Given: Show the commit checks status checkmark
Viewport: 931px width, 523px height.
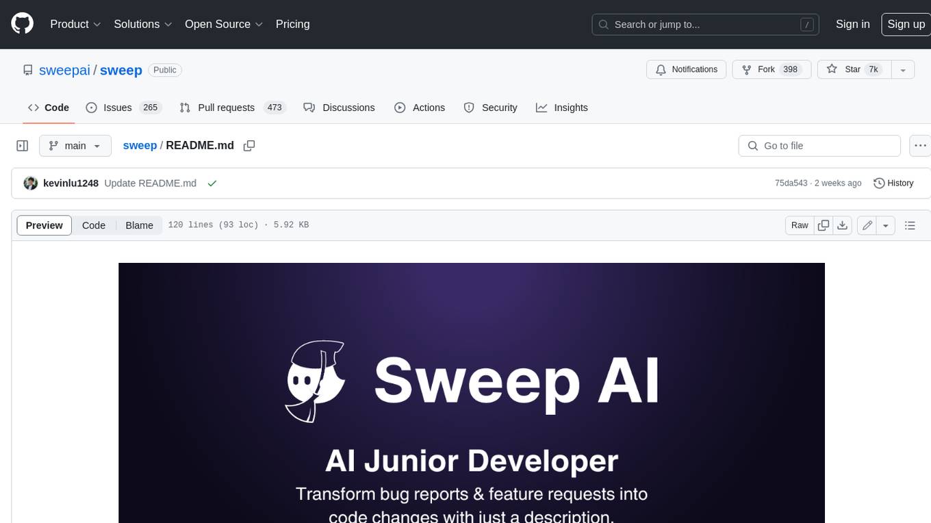Looking at the screenshot, I should (x=212, y=183).
